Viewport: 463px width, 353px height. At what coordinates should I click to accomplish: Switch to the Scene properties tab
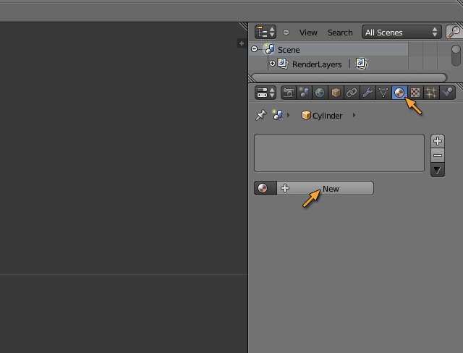pyautogui.click(x=305, y=93)
